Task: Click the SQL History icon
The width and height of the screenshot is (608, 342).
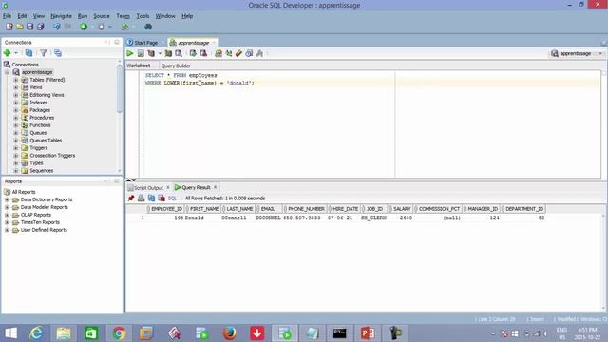Action: tap(249, 53)
